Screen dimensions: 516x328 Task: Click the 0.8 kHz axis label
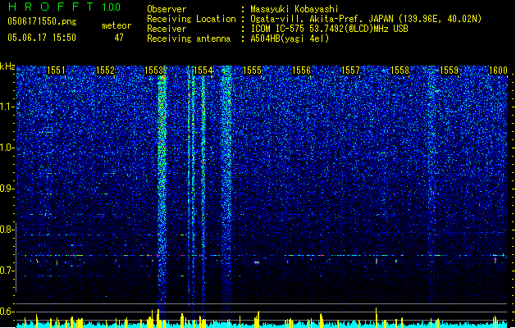(x=7, y=230)
